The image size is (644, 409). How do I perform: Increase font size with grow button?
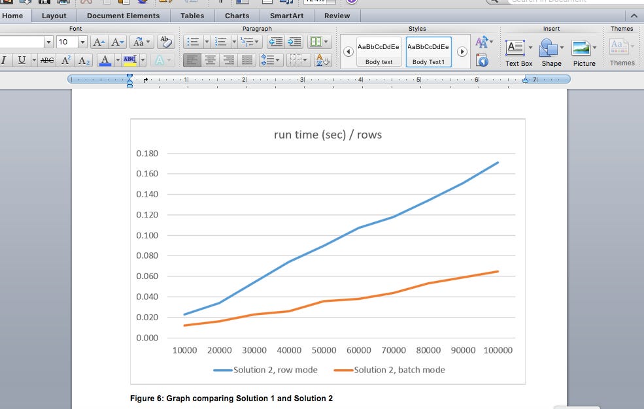(99, 42)
